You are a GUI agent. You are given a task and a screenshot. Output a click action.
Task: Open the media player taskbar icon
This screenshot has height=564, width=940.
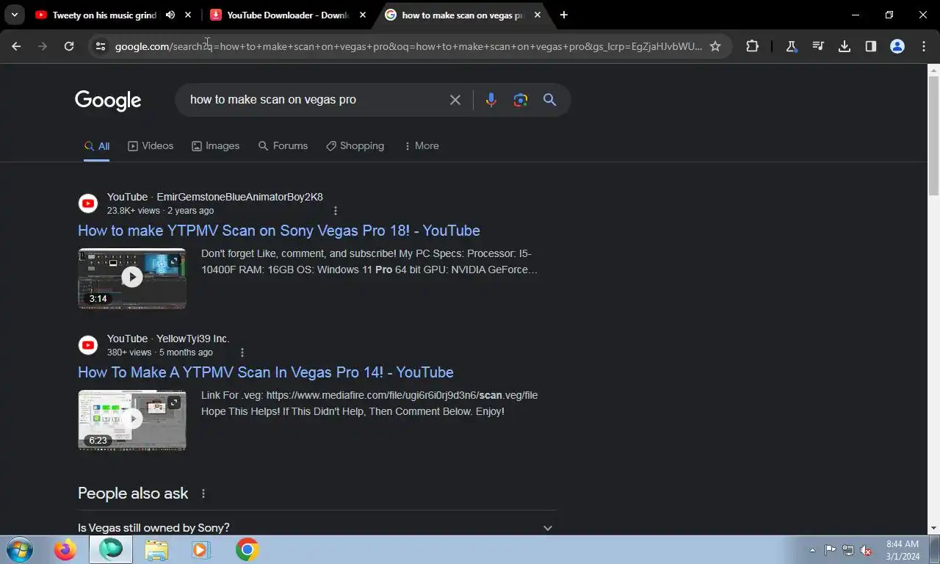(200, 549)
